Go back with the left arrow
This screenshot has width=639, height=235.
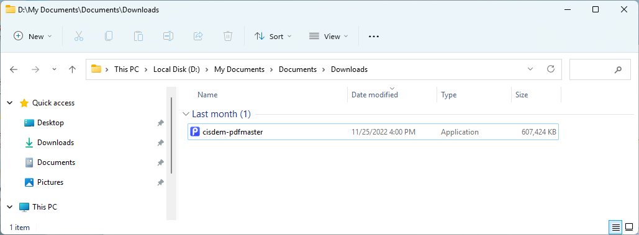click(x=14, y=69)
